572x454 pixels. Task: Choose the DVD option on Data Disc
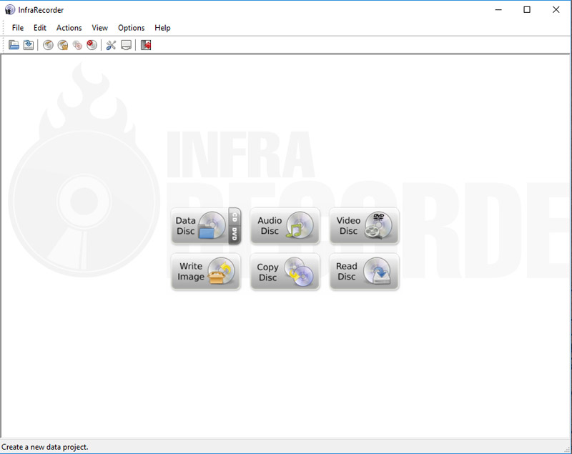coord(235,235)
